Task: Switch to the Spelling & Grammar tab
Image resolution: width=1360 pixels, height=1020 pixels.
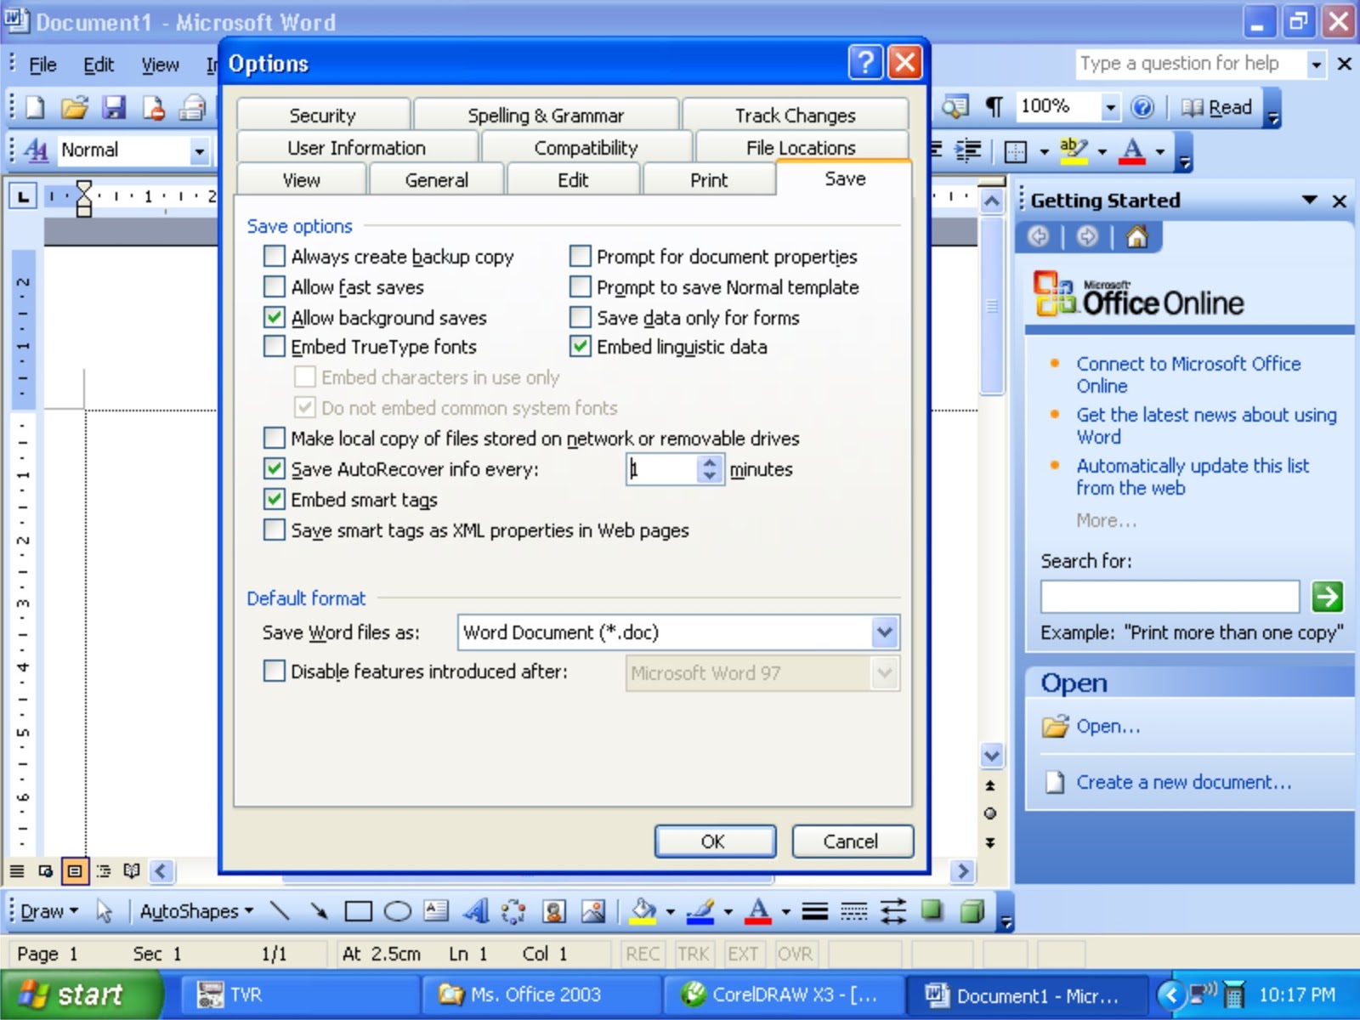Action: tap(546, 115)
